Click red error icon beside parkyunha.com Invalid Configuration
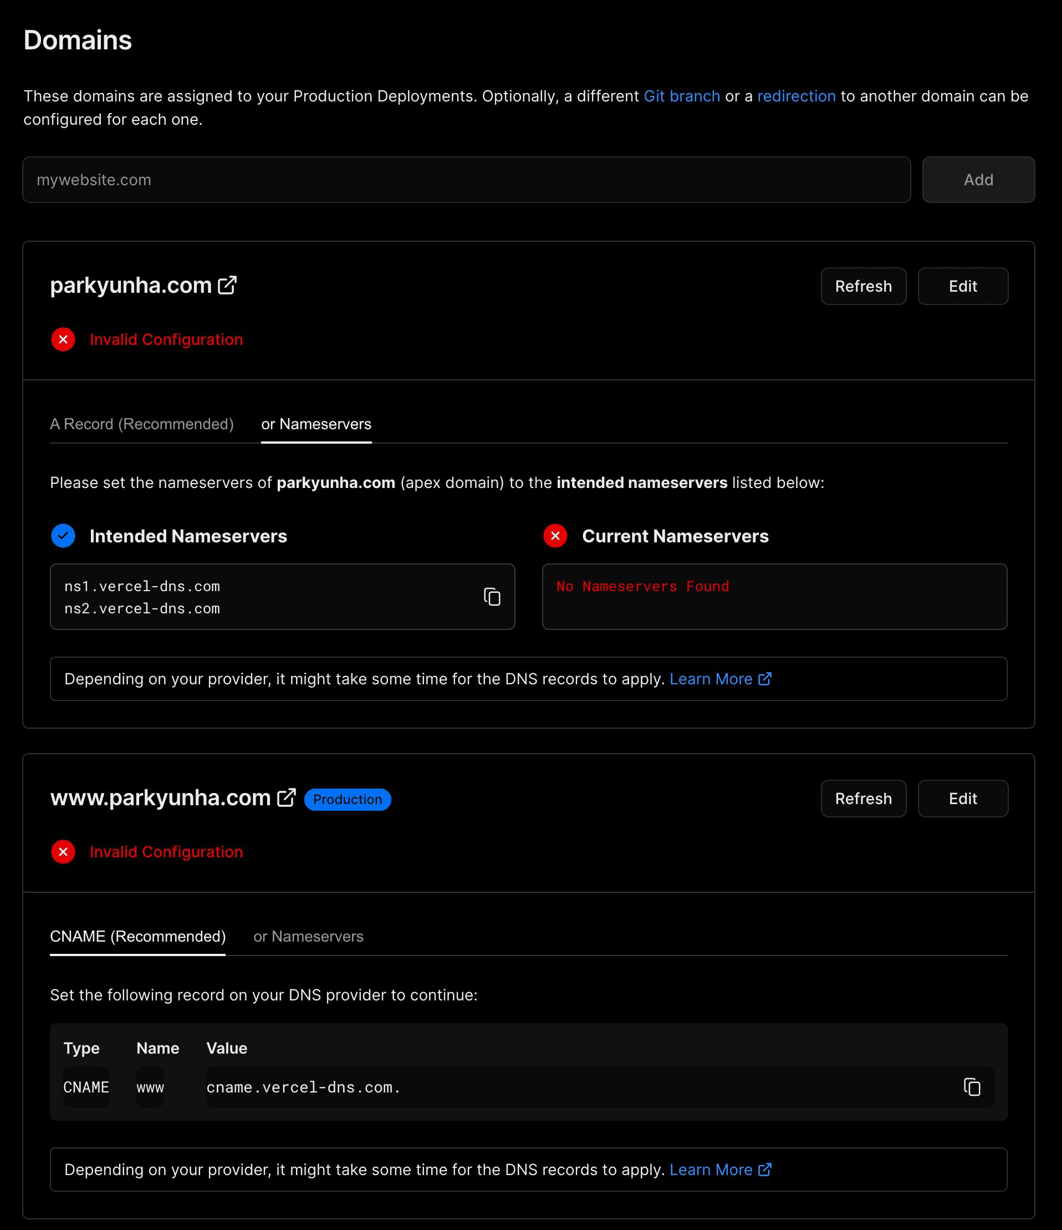 point(63,339)
